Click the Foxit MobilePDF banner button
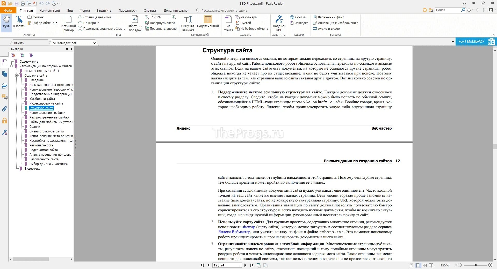 tap(471, 41)
